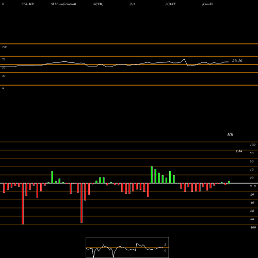Viewport: 258px width, 258px height.
Task: Click the 70 level label on RSI panel
Action: coord(4,59)
